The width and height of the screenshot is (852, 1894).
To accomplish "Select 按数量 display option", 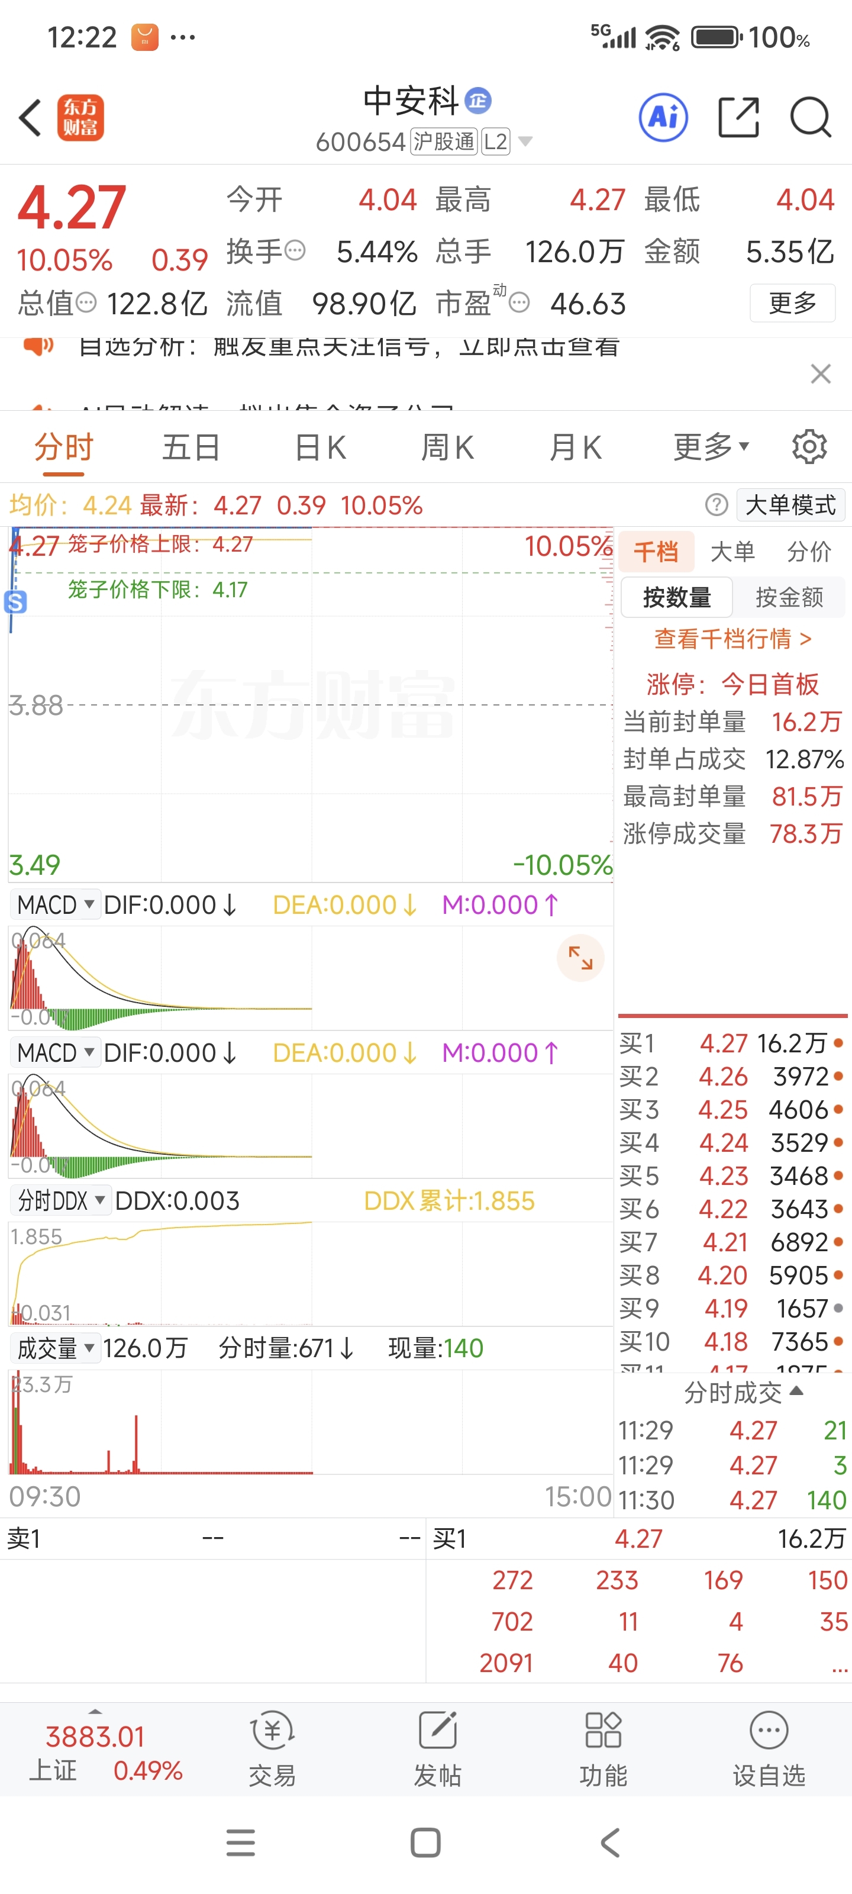I will click(x=676, y=597).
